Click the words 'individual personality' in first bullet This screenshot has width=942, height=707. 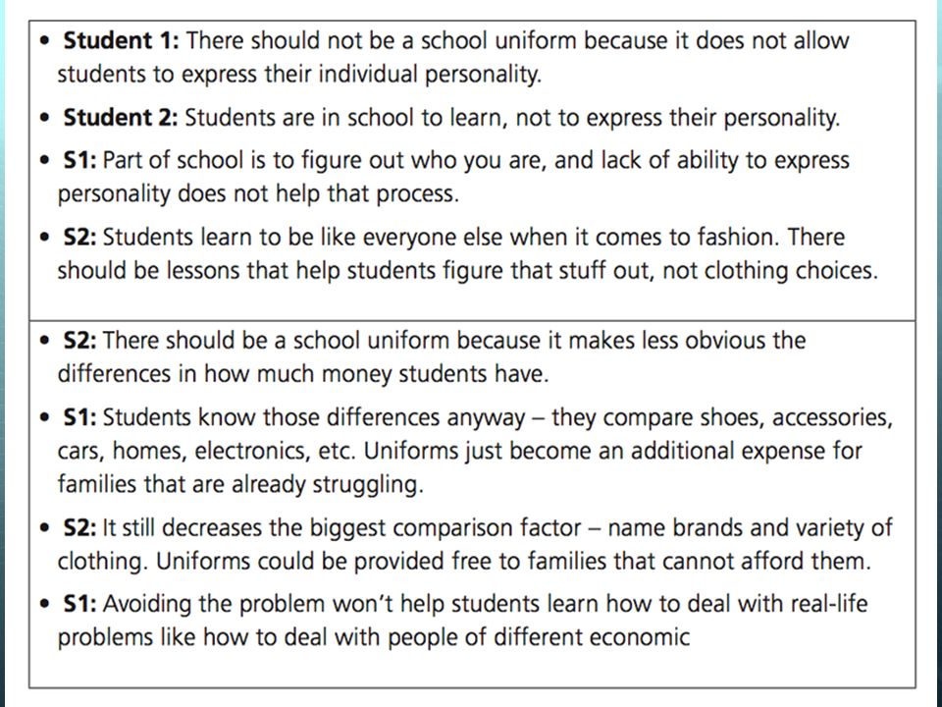(429, 75)
